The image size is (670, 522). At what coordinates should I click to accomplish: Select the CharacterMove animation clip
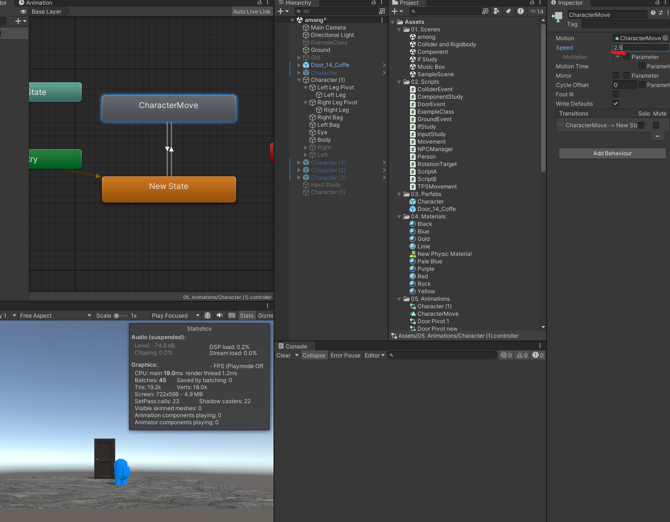(438, 314)
